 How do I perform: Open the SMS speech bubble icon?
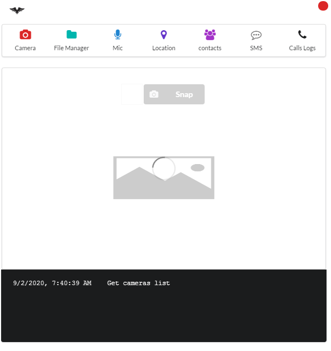click(256, 35)
